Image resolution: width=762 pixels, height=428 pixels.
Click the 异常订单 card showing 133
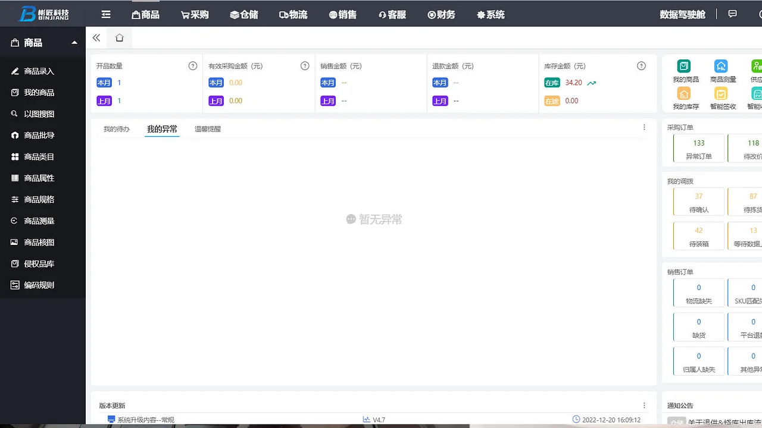(x=698, y=147)
